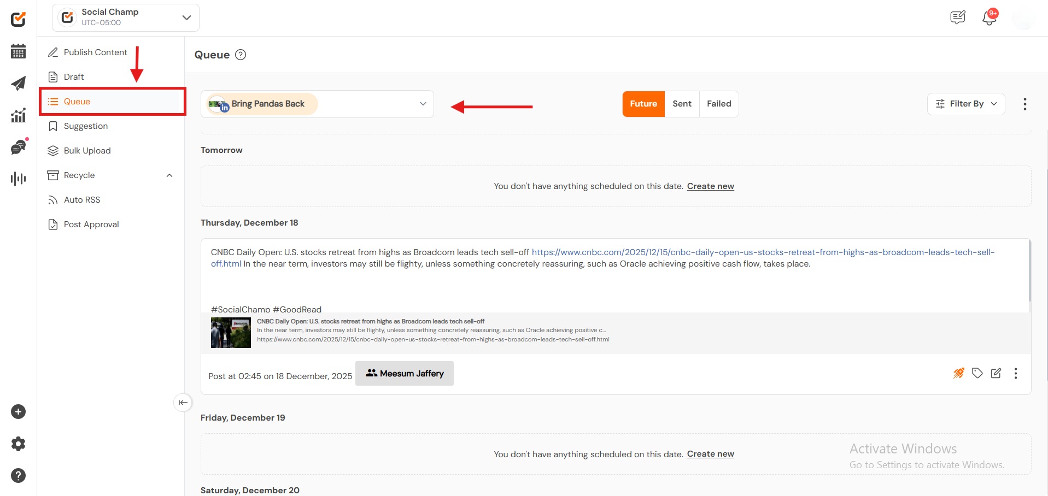Click the CNBC article preview thumbnail

click(231, 333)
